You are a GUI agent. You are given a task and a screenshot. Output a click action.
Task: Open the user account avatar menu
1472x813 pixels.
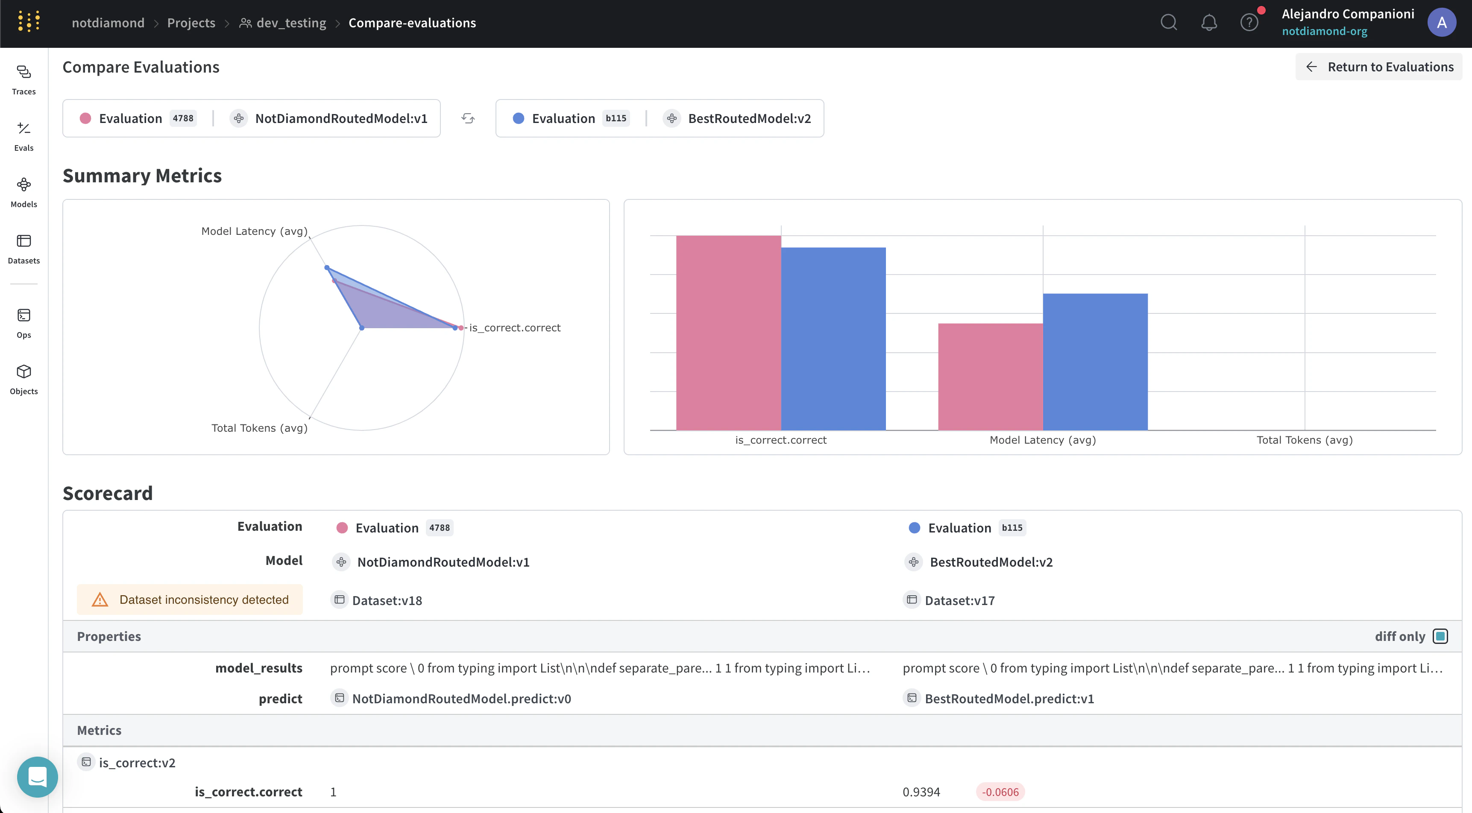pos(1441,23)
